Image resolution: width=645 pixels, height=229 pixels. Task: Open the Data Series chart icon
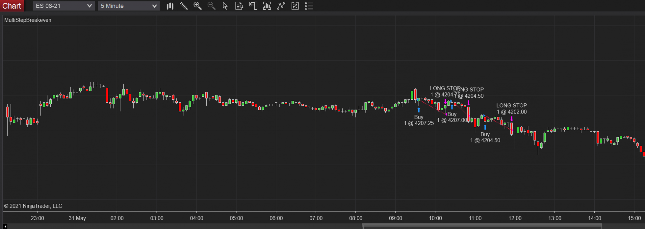[267, 6]
